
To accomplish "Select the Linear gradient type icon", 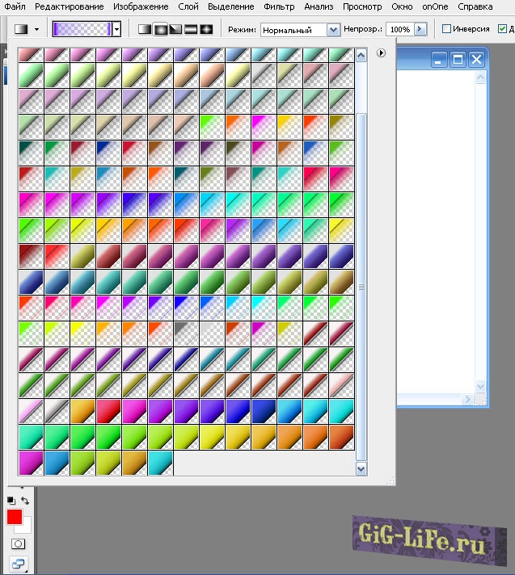I will tap(145, 29).
